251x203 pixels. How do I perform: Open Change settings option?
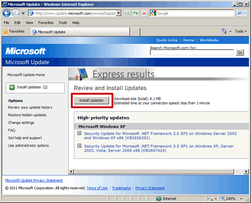(21, 123)
